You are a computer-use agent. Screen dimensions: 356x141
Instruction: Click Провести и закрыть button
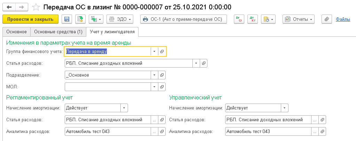30,19
